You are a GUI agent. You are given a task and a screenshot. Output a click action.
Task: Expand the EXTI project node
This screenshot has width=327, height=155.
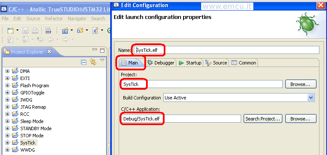pos(8,78)
